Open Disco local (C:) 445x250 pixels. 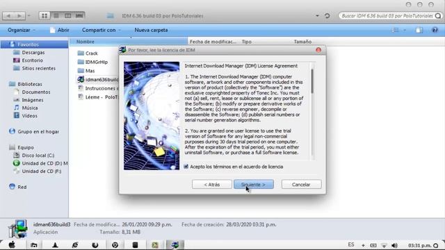34,156
